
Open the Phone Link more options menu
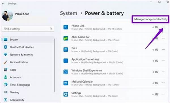[163, 27]
